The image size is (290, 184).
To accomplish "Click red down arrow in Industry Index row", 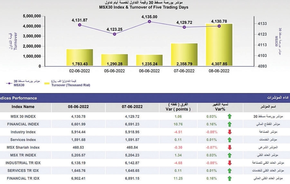I will coord(230,132).
